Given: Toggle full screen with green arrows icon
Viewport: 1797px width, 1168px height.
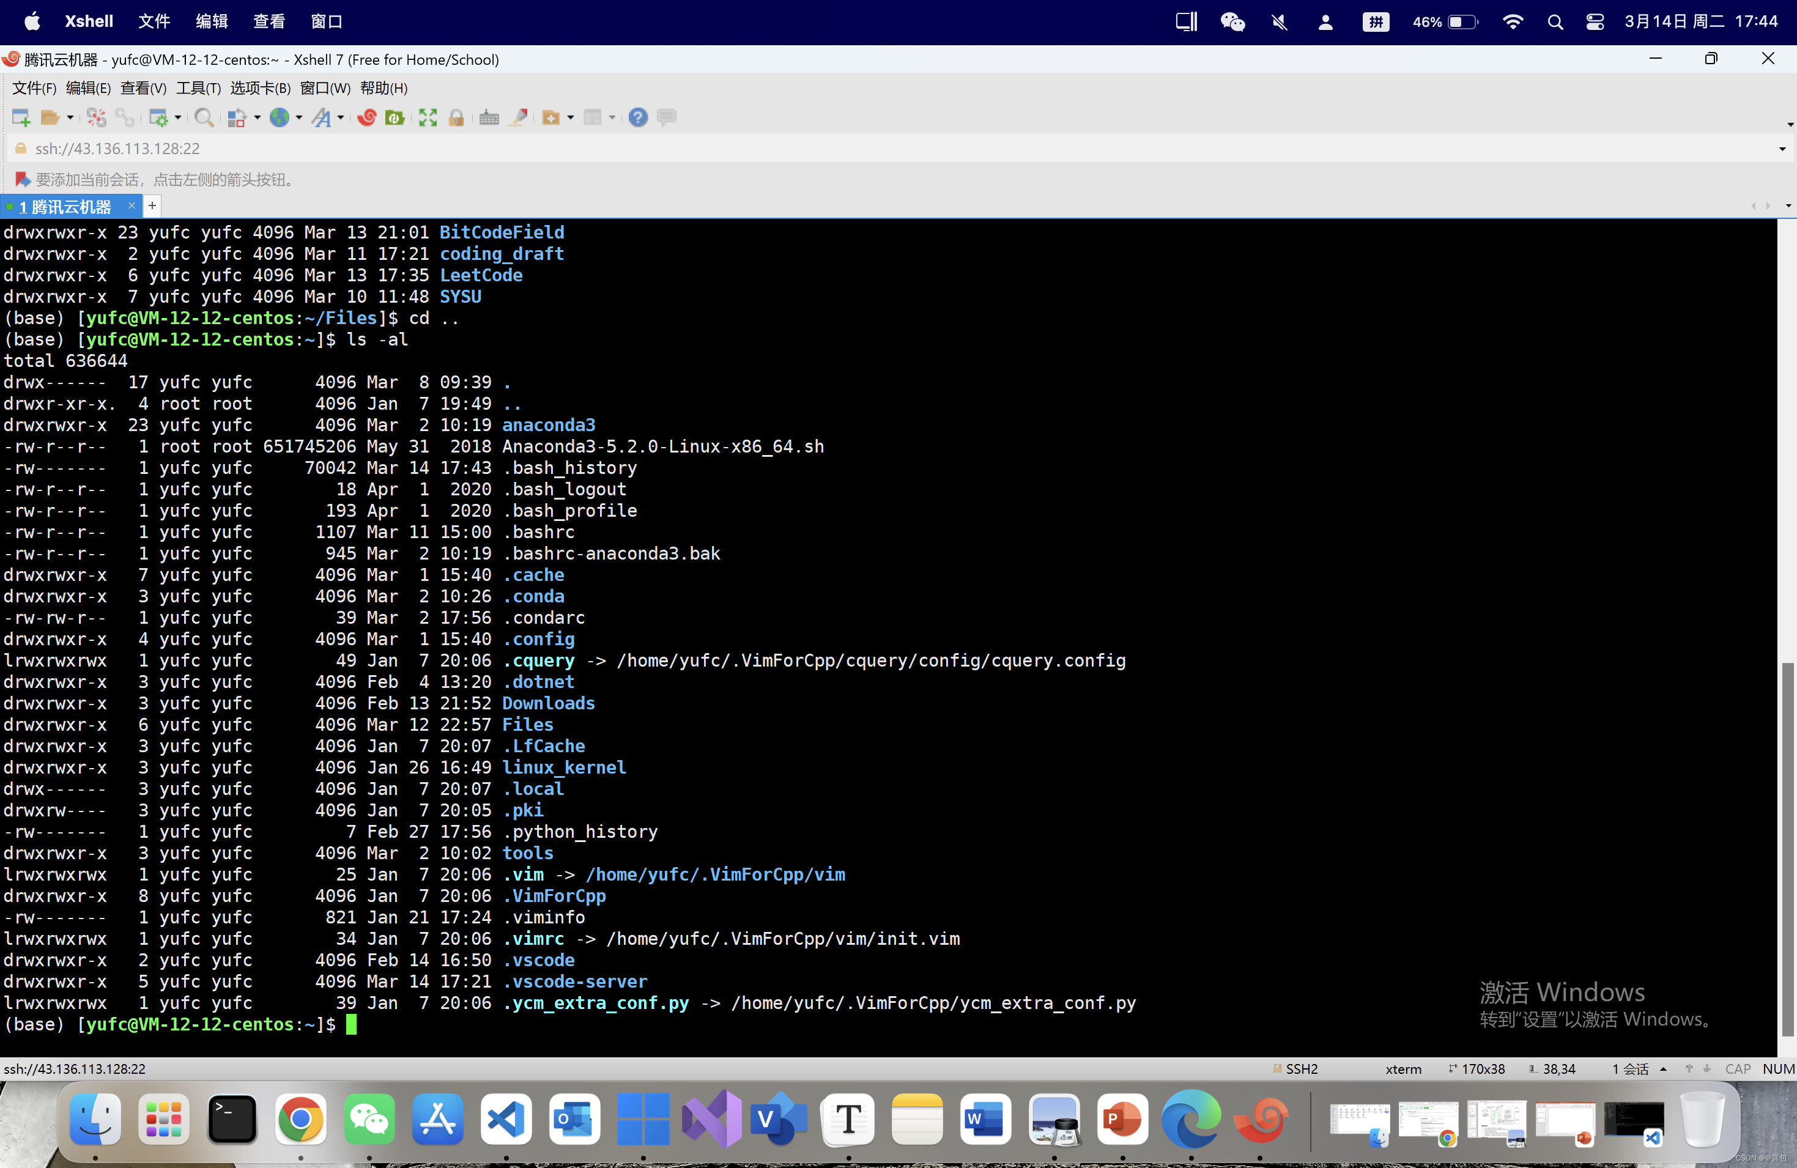Looking at the screenshot, I should tap(428, 117).
